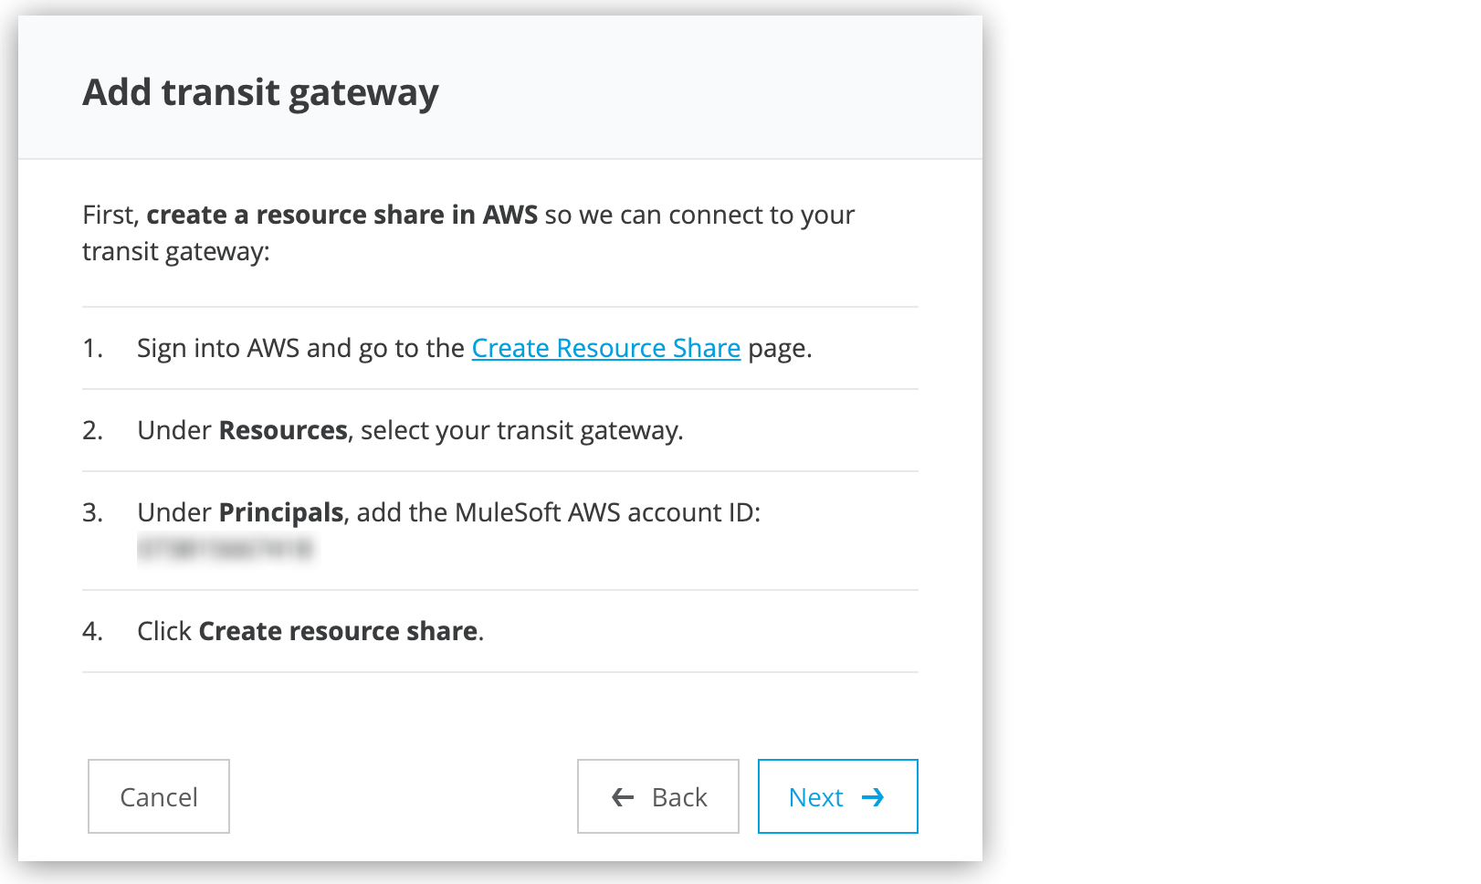Viewport: 1481px width, 884px height.
Task: Click the left arrow icon inside Back button
Action: tap(622, 796)
